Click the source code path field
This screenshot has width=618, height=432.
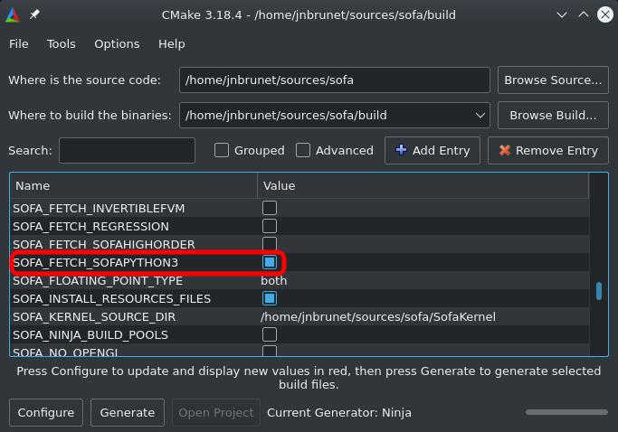335,80
